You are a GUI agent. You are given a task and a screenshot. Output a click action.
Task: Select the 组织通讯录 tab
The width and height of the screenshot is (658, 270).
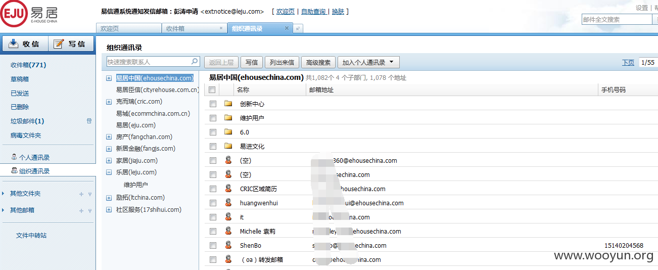click(260, 28)
